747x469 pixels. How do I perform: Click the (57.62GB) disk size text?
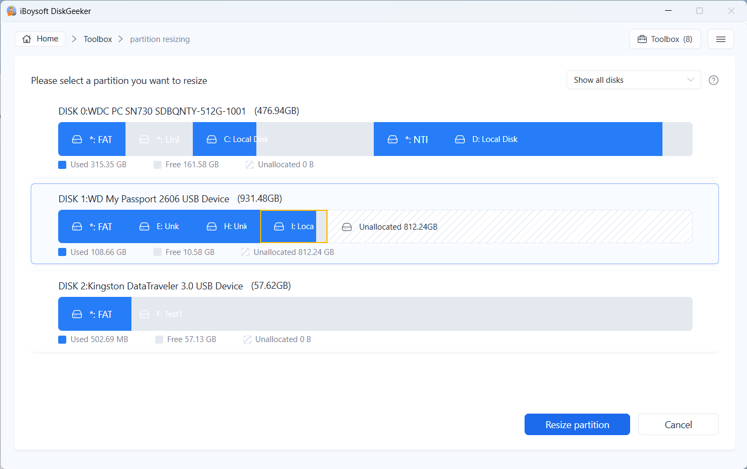coord(271,286)
